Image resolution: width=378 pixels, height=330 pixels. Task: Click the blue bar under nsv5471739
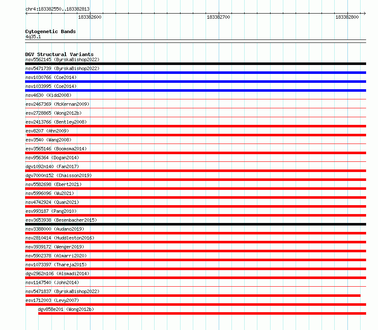pos(195,73)
